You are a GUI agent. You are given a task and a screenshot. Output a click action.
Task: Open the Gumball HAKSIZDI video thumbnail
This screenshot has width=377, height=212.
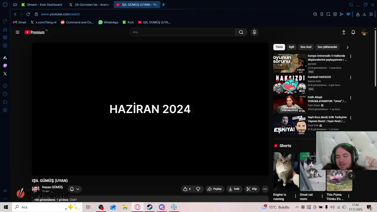[x=290, y=84]
